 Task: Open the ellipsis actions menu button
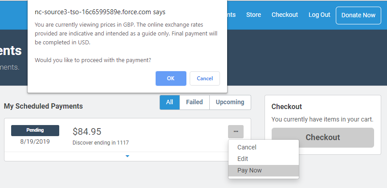coord(236,131)
